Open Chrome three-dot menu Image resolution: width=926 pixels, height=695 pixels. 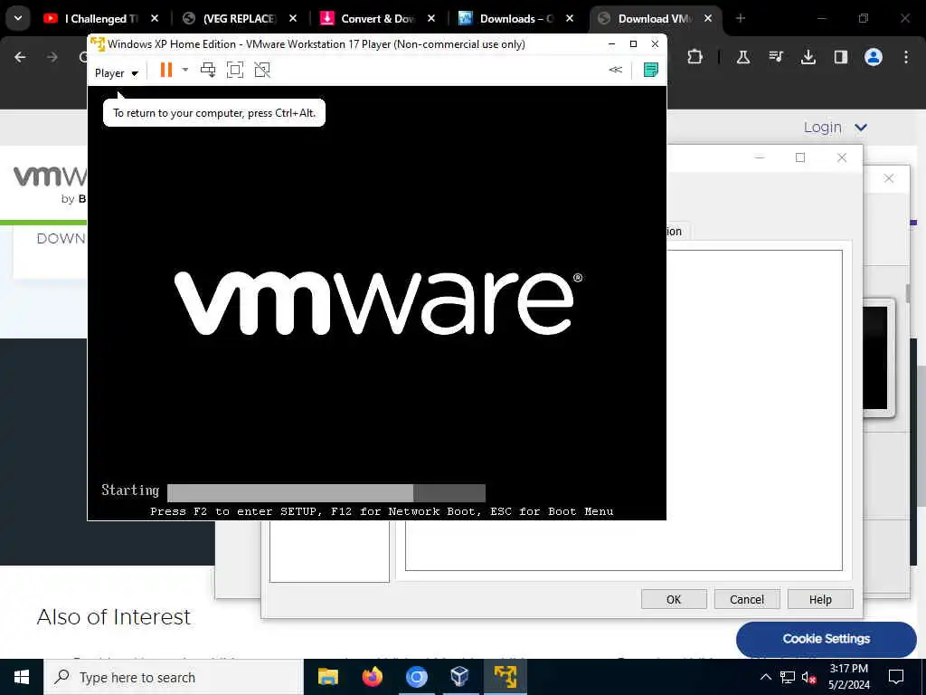point(906,57)
